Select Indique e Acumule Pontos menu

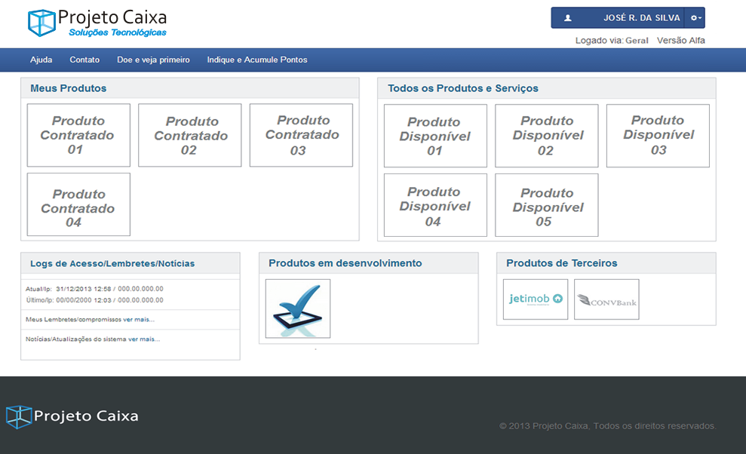[257, 60]
